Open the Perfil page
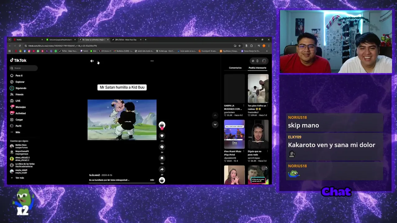 tap(16, 126)
